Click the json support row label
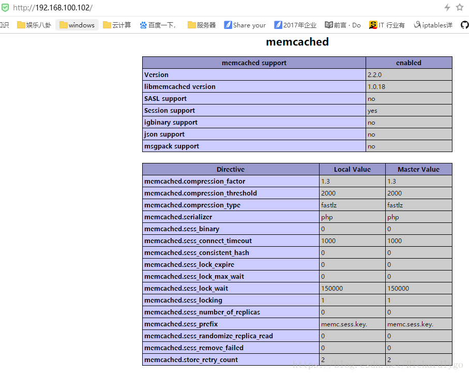The image size is (469, 375). pyautogui.click(x=164, y=134)
